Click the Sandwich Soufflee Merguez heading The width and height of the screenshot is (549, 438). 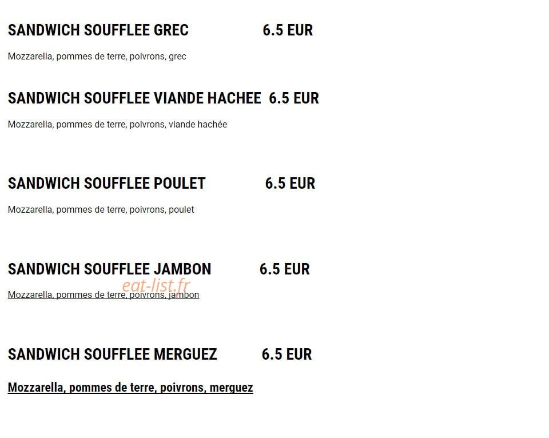tap(113, 355)
